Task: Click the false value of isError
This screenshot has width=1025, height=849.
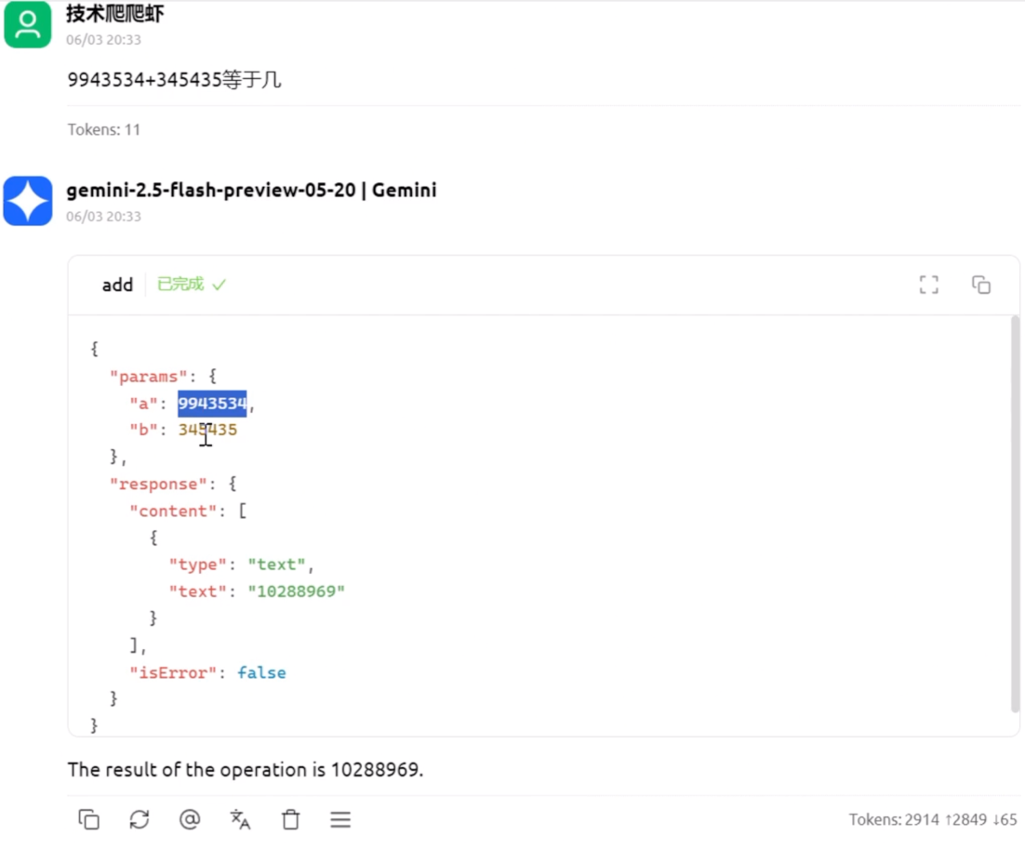Action: [x=261, y=672]
